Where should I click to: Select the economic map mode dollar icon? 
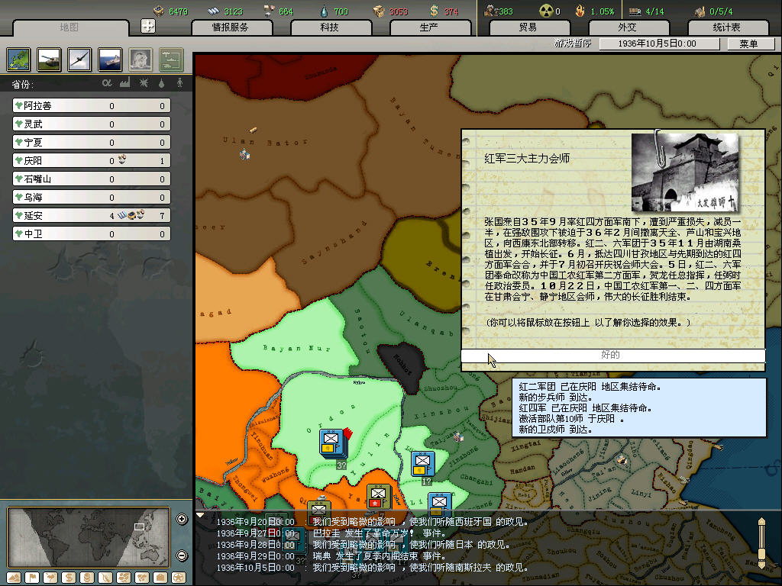point(69,578)
